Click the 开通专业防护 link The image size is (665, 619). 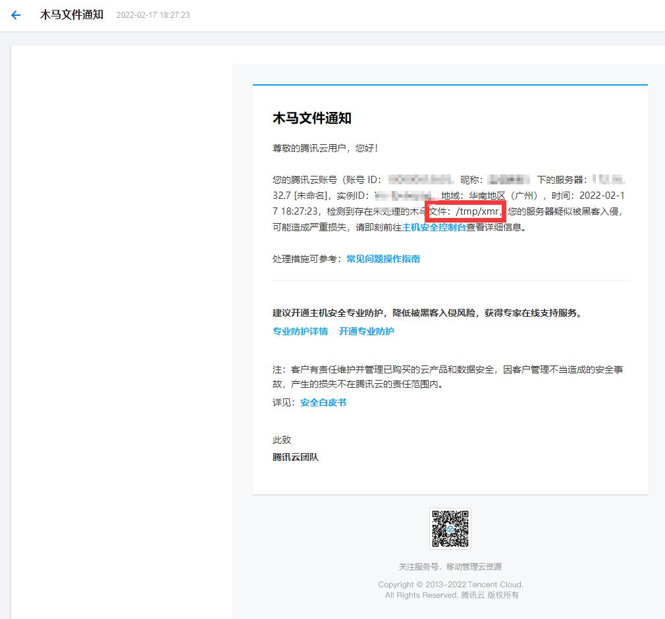[367, 331]
